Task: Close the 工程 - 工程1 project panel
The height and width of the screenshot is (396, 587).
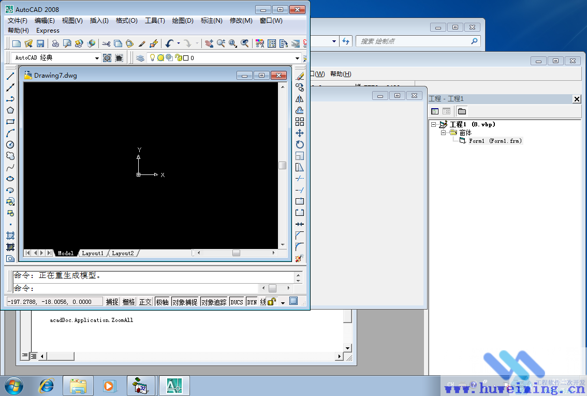Action: click(577, 99)
